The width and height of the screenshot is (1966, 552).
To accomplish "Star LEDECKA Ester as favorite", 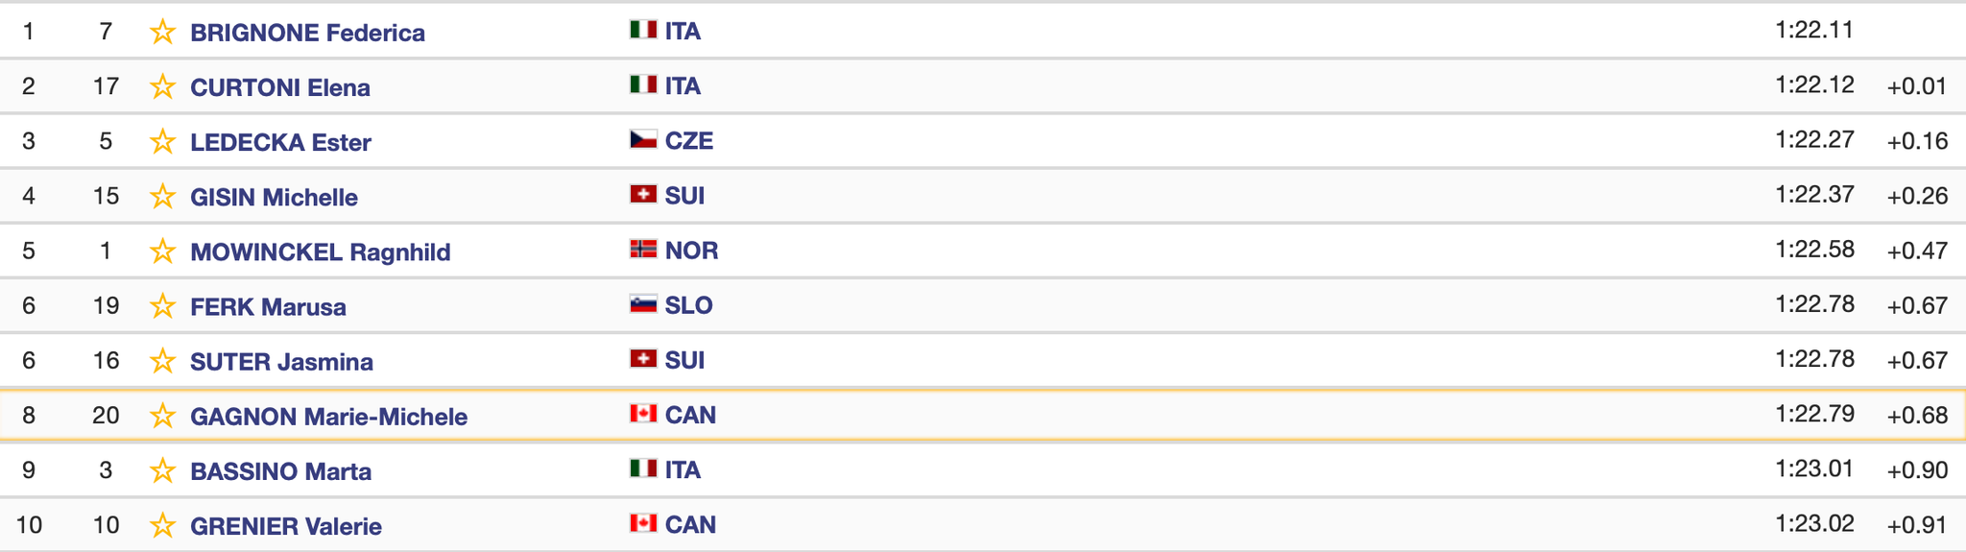I will [x=162, y=142].
